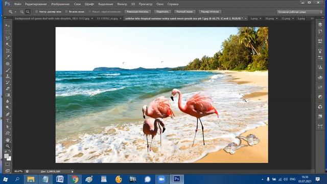327x184 pixels.
Task: Open the status bar info arrow menu
Action: click(x=73, y=172)
